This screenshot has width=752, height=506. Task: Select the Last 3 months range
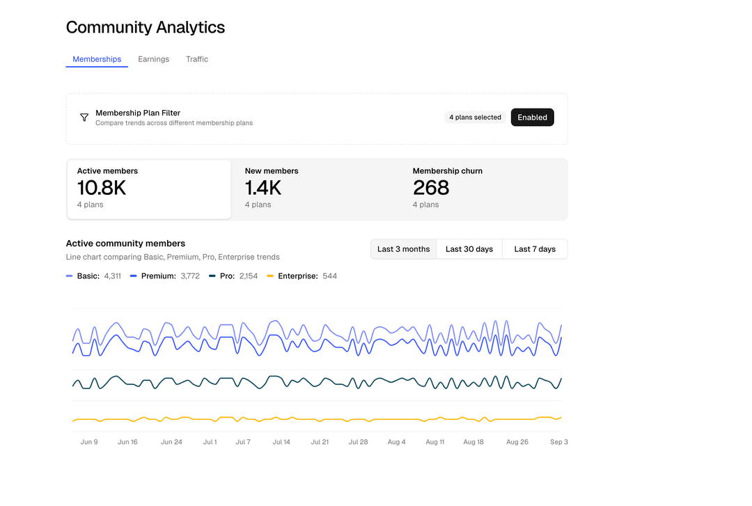(x=403, y=248)
